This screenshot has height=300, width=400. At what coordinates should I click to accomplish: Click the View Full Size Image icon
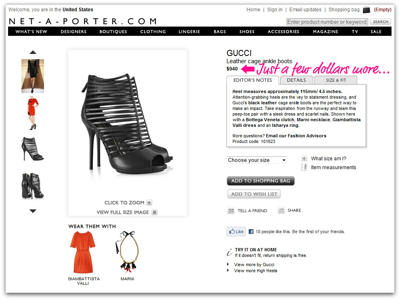click(x=155, y=212)
